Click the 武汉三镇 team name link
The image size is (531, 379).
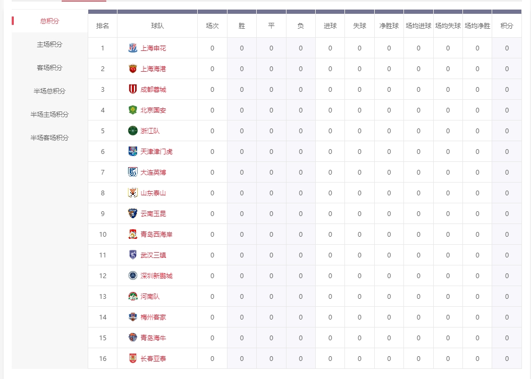click(x=153, y=255)
